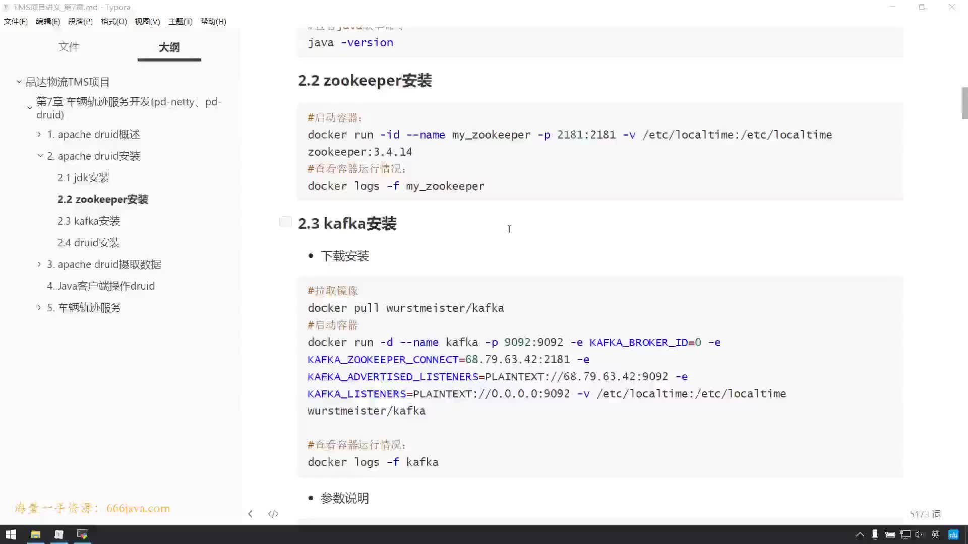968x544 pixels.
Task: Click the 参数说明 bullet item
Action: point(345,498)
